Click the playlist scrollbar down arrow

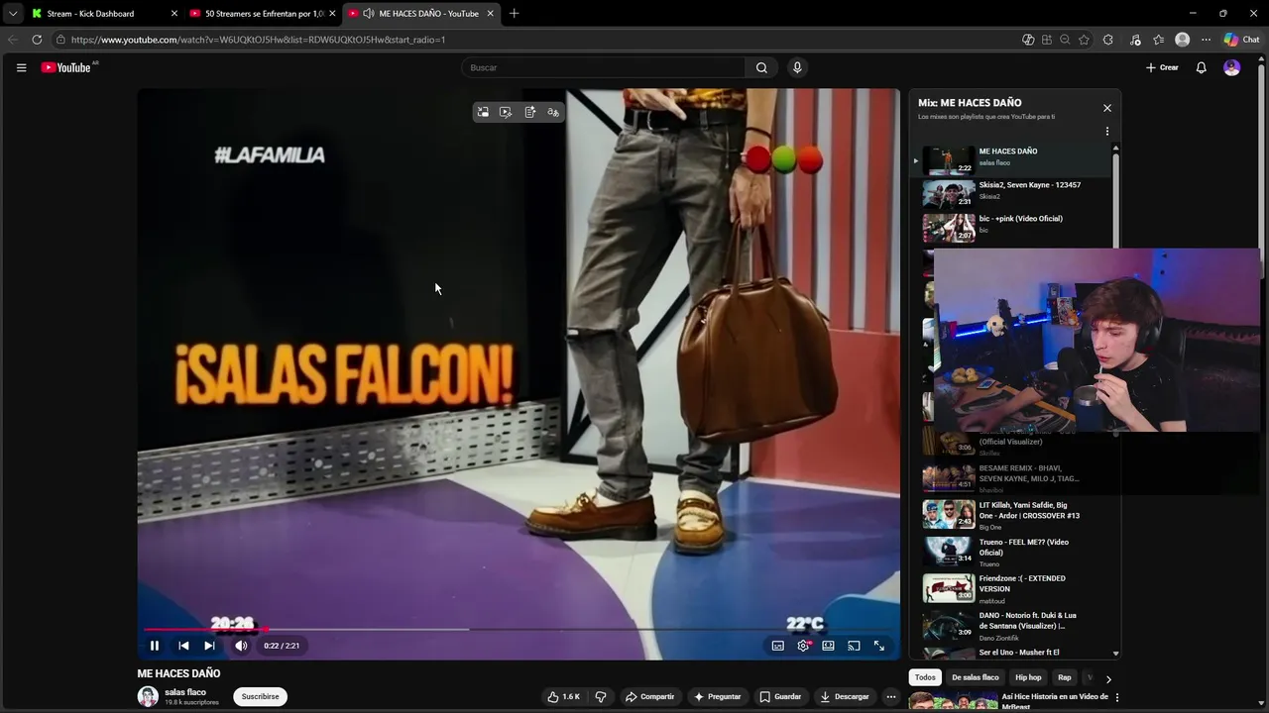click(x=1115, y=654)
